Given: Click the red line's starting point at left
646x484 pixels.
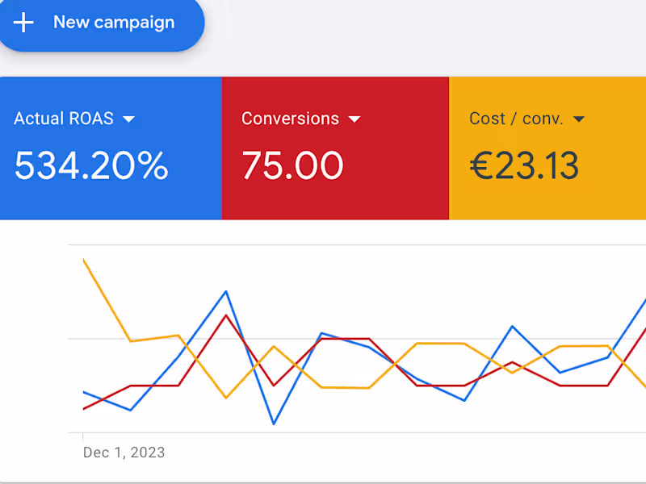Looking at the screenshot, I should point(84,408).
